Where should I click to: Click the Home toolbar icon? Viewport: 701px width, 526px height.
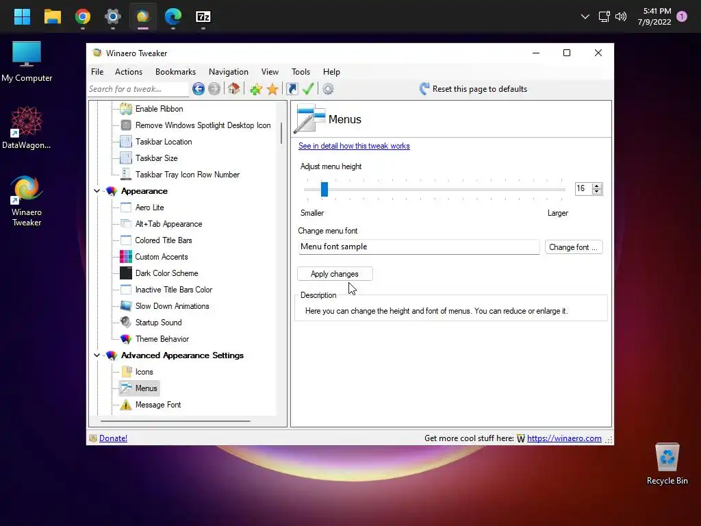click(x=234, y=88)
